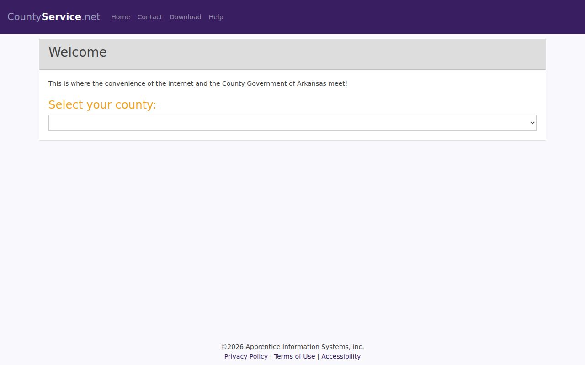Select the Download nav item

point(186,17)
